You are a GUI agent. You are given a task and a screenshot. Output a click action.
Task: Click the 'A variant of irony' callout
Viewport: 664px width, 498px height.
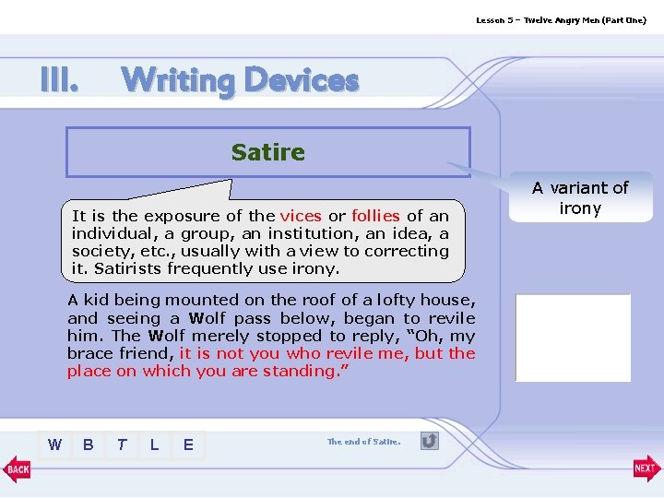point(580,197)
